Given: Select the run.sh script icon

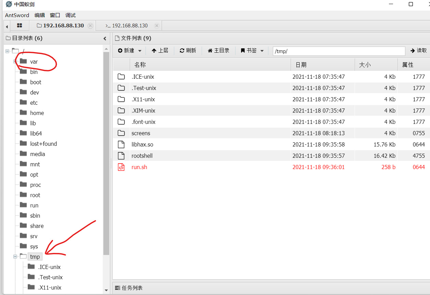Looking at the screenshot, I should (x=121, y=167).
